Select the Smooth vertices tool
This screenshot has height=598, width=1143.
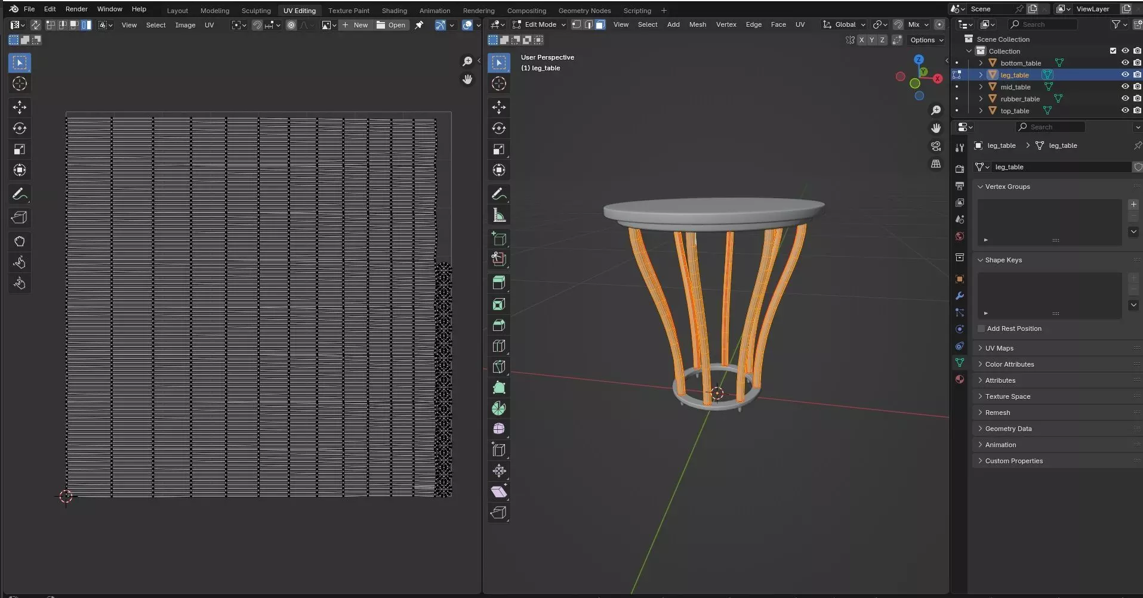pyautogui.click(x=499, y=429)
